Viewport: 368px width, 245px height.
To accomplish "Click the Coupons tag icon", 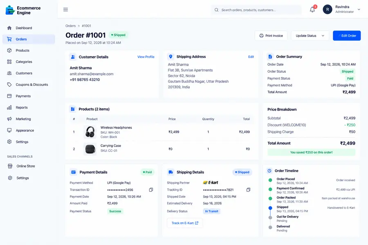I will 9,85.
